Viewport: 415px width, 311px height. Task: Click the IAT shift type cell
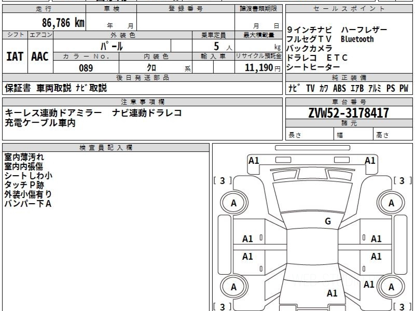[15, 57]
